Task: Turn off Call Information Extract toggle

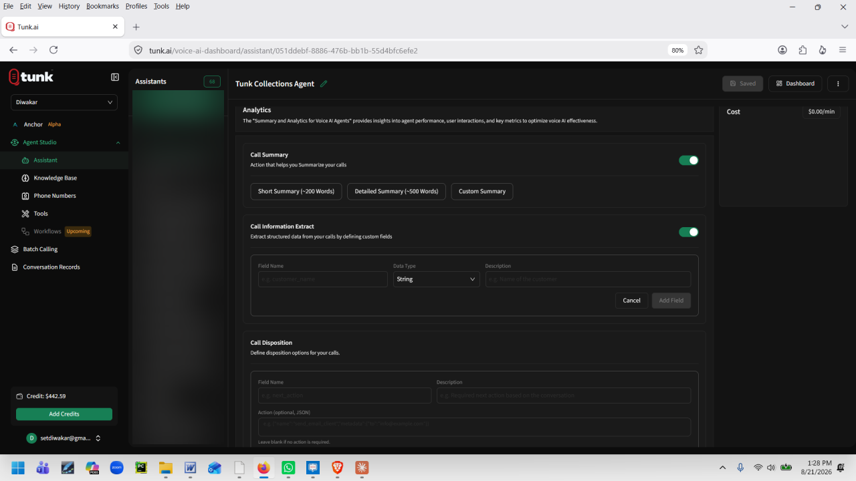Action: (x=689, y=232)
